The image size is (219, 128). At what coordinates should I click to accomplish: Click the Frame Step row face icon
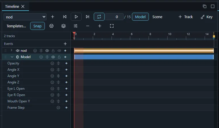pos(58,108)
